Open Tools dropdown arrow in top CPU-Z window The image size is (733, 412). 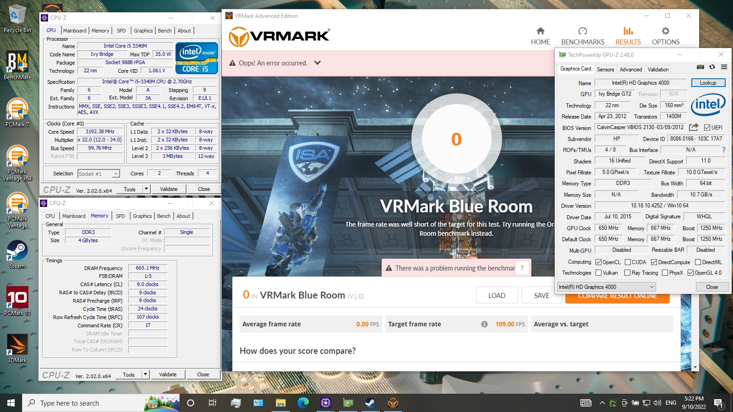(146, 189)
